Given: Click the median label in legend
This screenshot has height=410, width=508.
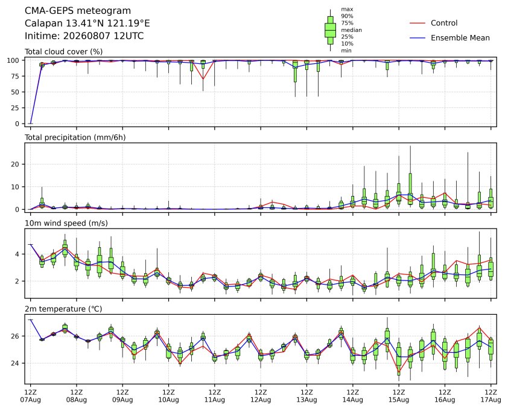Looking at the screenshot, I should tap(351, 30).
